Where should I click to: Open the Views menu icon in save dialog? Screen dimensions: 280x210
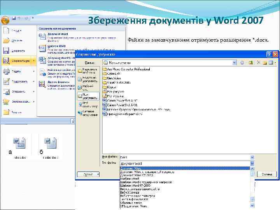tap(271, 63)
